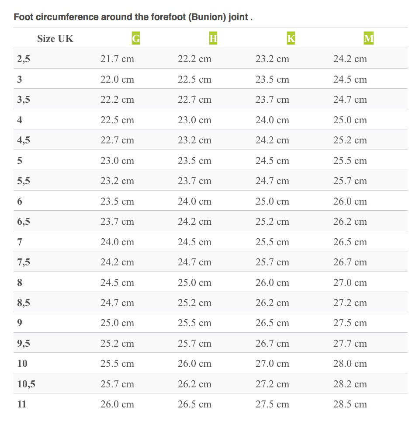
Task: Click the M width value for size 10
Action: tap(350, 364)
